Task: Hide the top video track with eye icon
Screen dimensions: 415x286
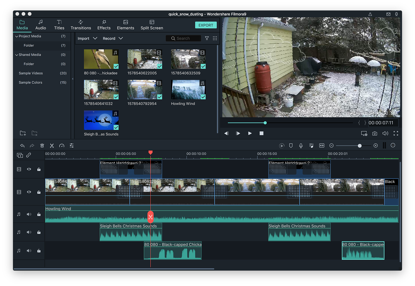Action: [x=29, y=169]
